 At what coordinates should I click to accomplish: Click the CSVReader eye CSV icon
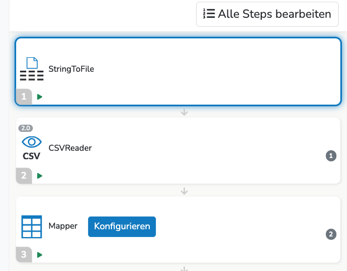tap(32, 148)
